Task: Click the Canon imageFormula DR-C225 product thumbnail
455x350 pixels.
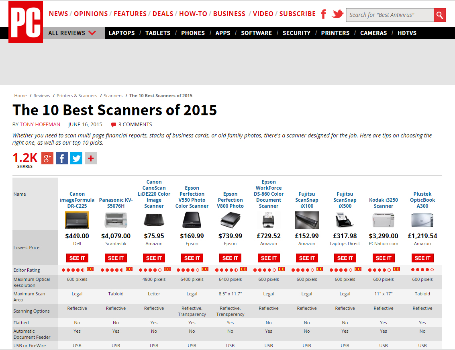Action: coord(77,220)
